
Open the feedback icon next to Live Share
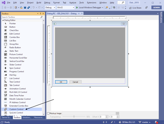(x=147, y=8)
